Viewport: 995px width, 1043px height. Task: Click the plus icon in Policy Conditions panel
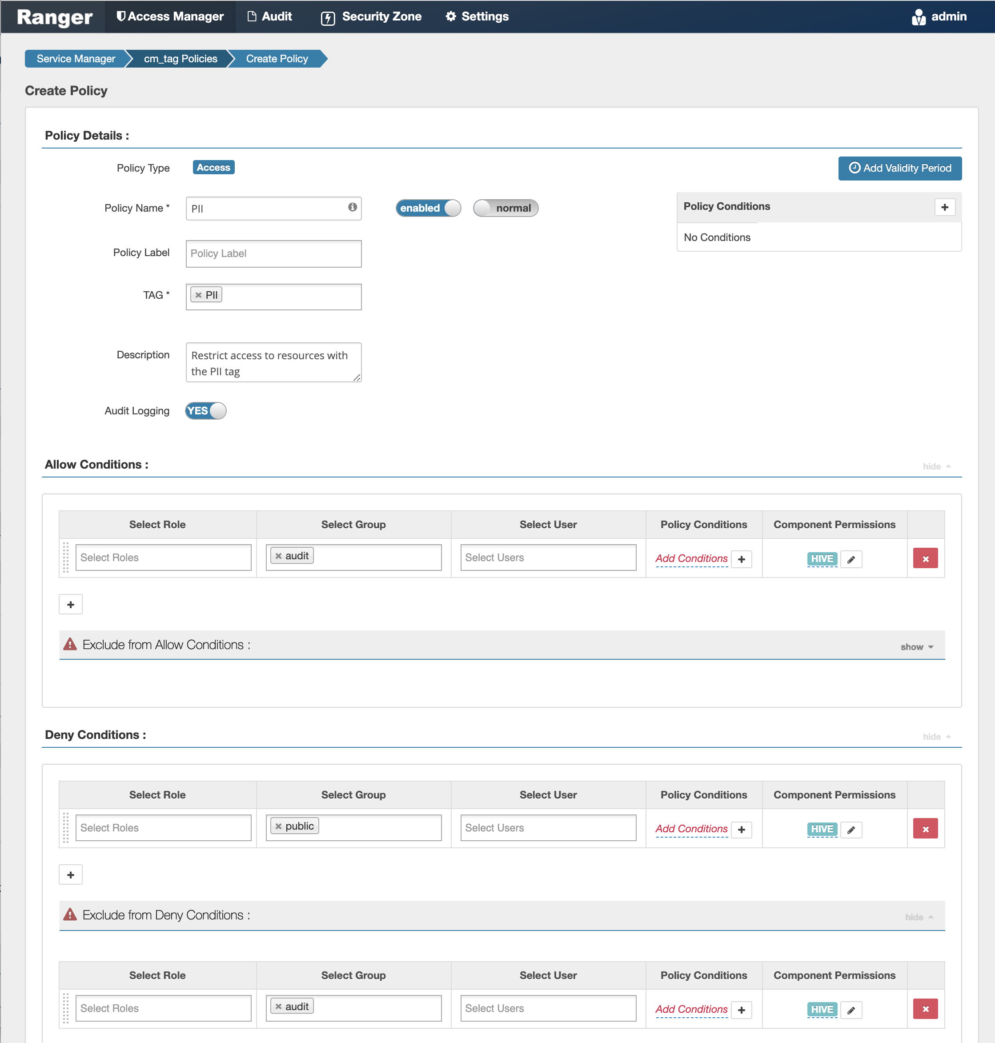pyautogui.click(x=944, y=207)
